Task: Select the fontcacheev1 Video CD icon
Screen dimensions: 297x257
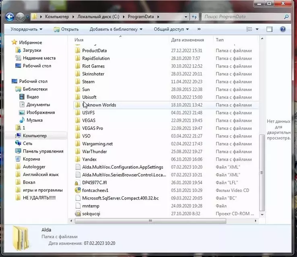Action: (78, 190)
